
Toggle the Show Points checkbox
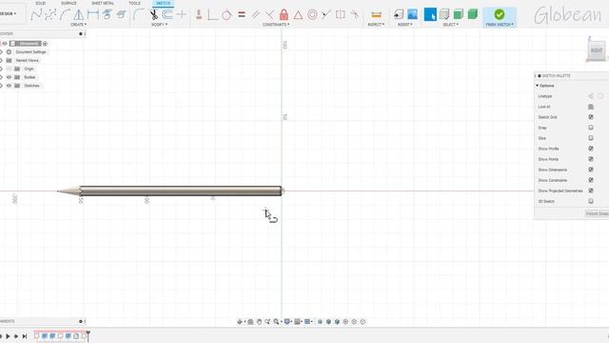tap(591, 159)
